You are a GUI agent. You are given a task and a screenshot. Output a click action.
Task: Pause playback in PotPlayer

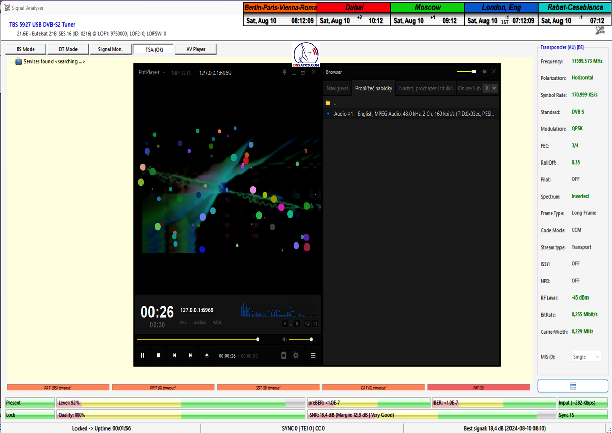coord(142,355)
